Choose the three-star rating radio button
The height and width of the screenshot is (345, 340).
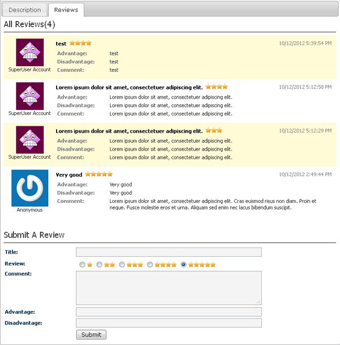pyautogui.click(x=122, y=265)
